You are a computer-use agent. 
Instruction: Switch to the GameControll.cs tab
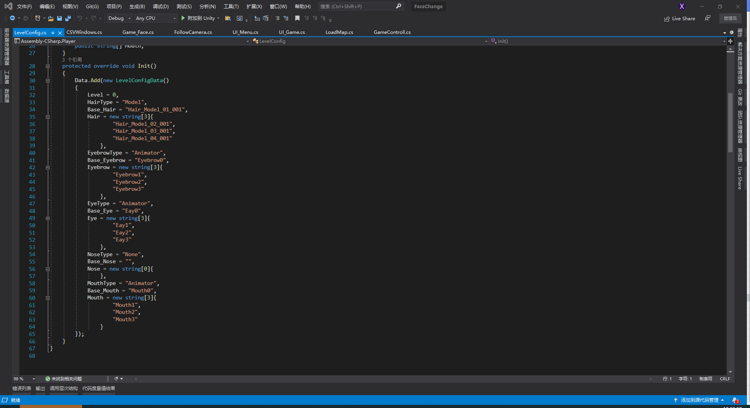coord(392,32)
